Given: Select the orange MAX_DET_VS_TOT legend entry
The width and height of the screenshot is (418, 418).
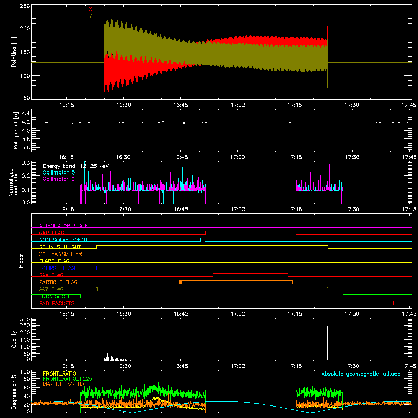Looking at the screenshot, I should pos(65,384).
